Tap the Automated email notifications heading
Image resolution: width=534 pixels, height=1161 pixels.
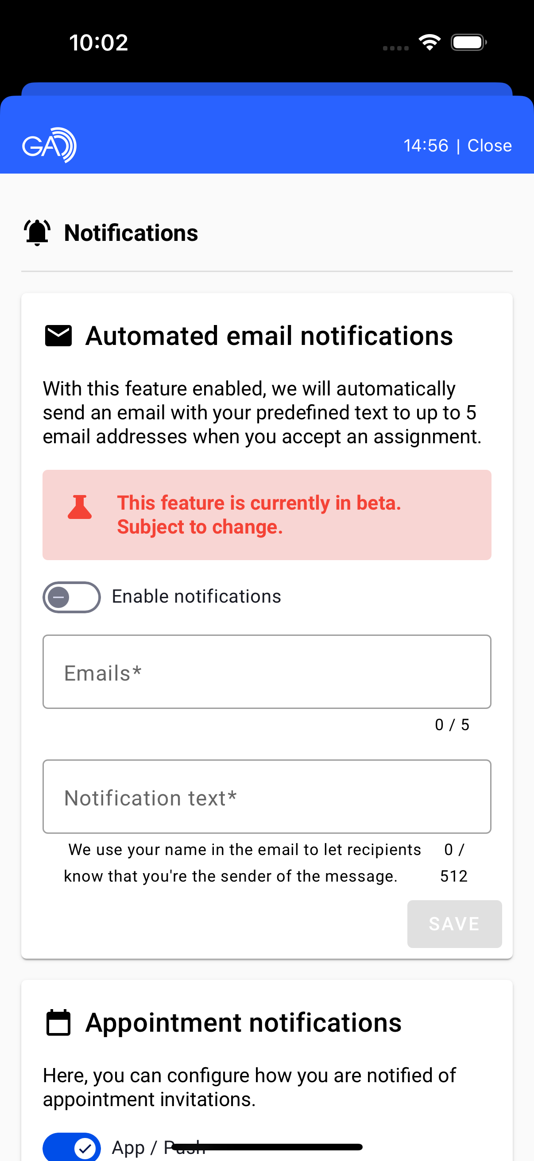pyautogui.click(x=269, y=336)
